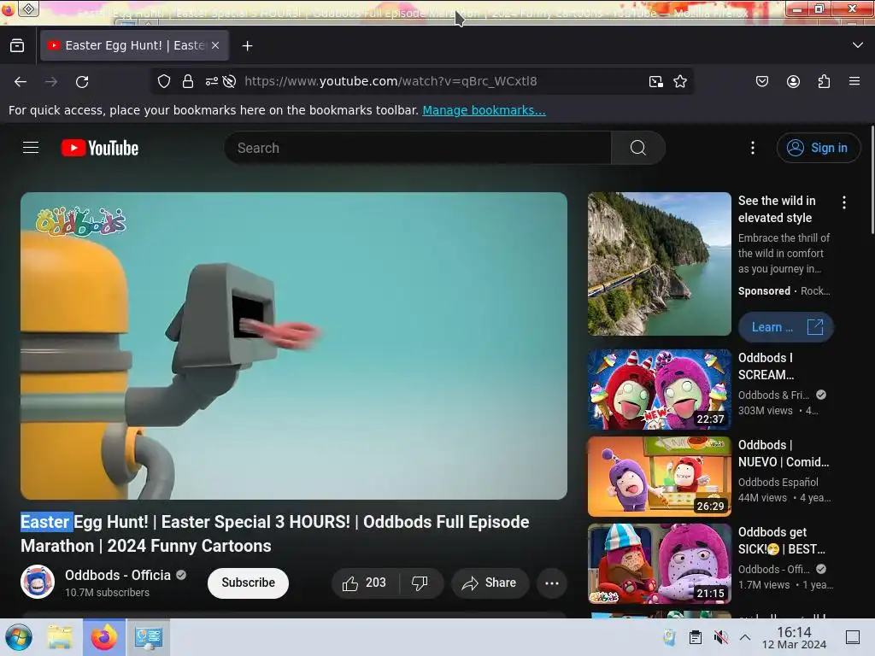Open Oddbods I SCREAM video thumbnail

pyautogui.click(x=659, y=389)
